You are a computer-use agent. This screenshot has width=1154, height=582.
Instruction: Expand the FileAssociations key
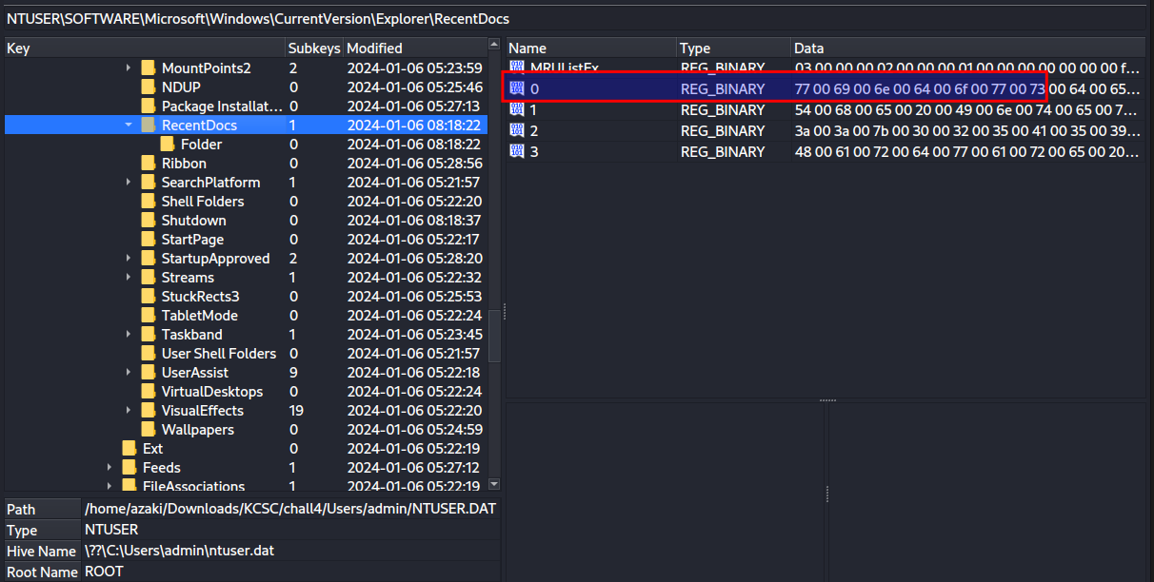109,486
